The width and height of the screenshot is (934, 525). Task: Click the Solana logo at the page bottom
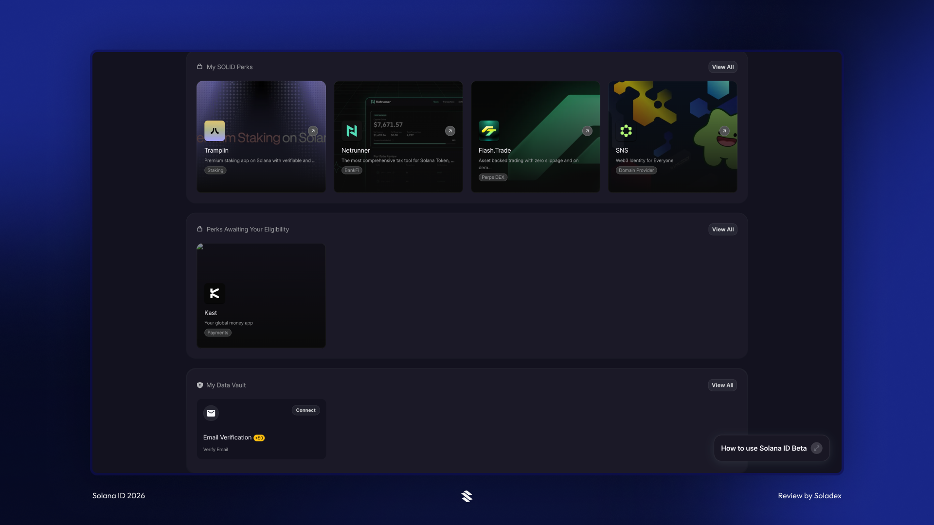pyautogui.click(x=467, y=496)
